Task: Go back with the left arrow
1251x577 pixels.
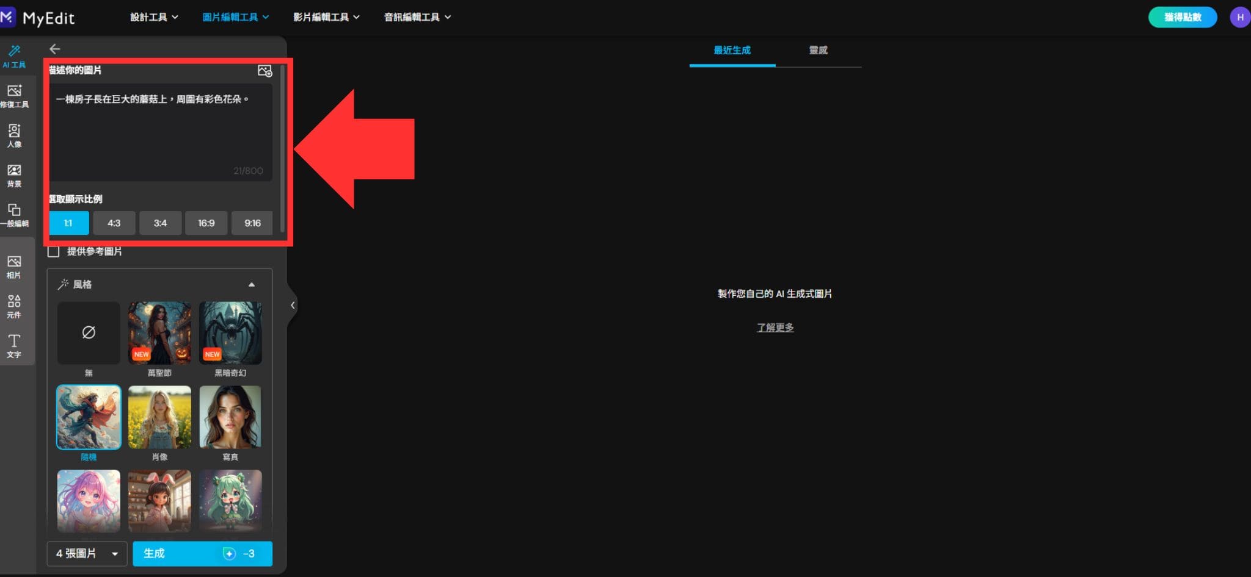Action: (x=55, y=49)
